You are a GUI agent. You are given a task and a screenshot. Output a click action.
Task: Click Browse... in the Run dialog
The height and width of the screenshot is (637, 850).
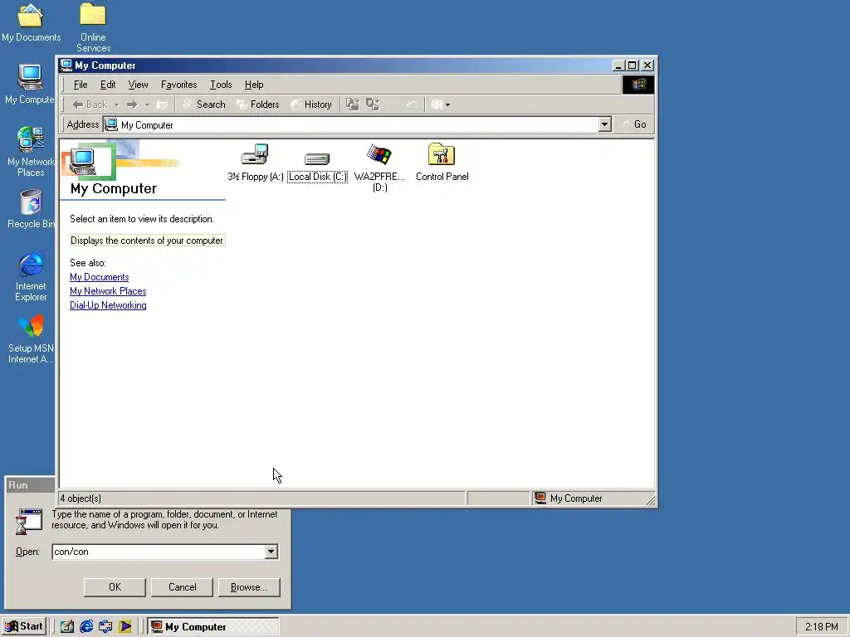tap(249, 587)
